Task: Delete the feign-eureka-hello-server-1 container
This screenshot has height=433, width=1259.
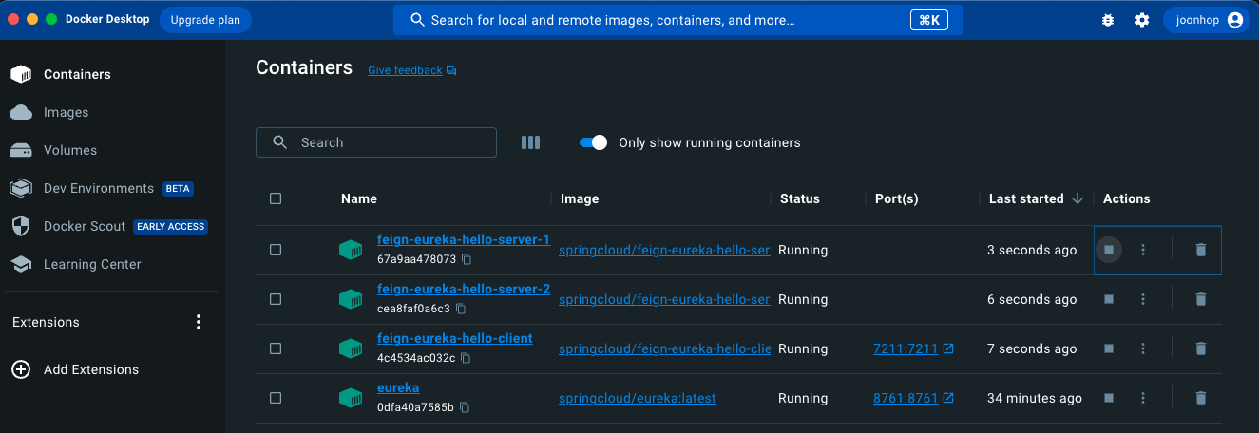Action: pyautogui.click(x=1200, y=250)
